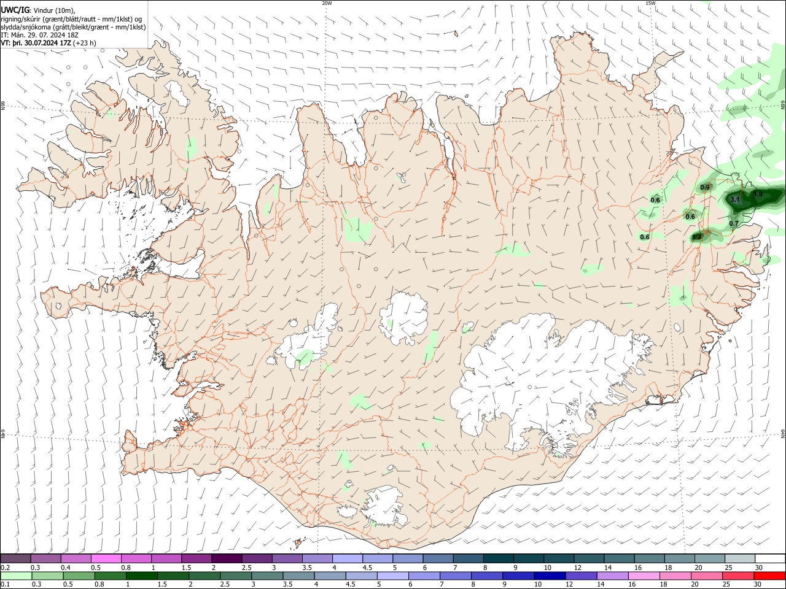Click the '66N' latitude label on the right edge
The height and width of the screenshot is (589, 786).
click(x=783, y=106)
